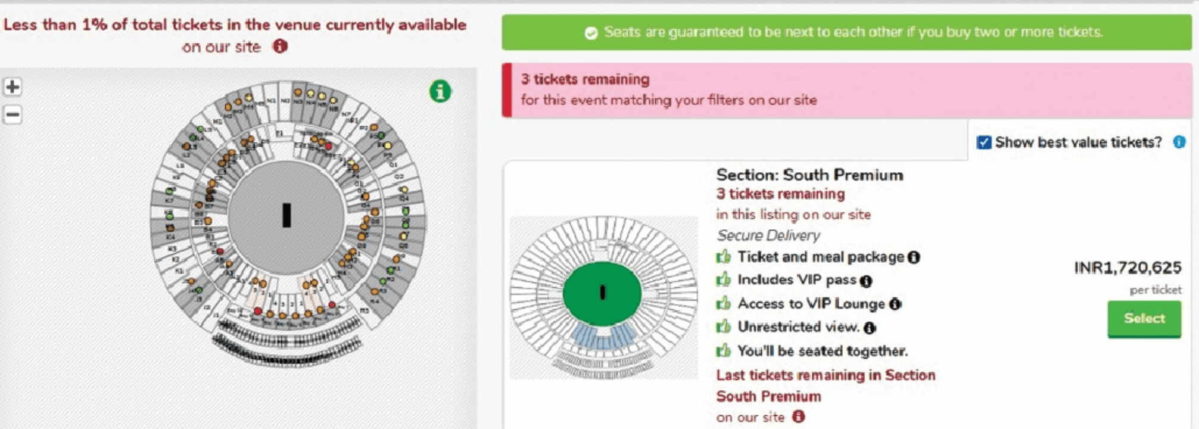The height and width of the screenshot is (429, 1199).
Task: Open Unrestricted view info icon
Action: (x=870, y=327)
